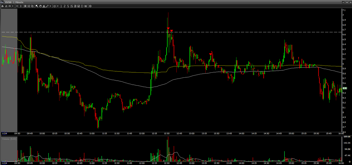This screenshot has width=352, height=165.
Task: Click the zoom reset box icon
Action: 32,6
